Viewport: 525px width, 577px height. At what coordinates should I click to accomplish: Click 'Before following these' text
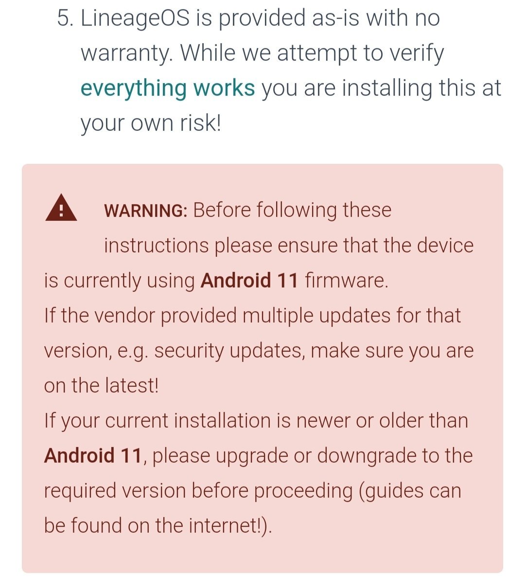292,211
